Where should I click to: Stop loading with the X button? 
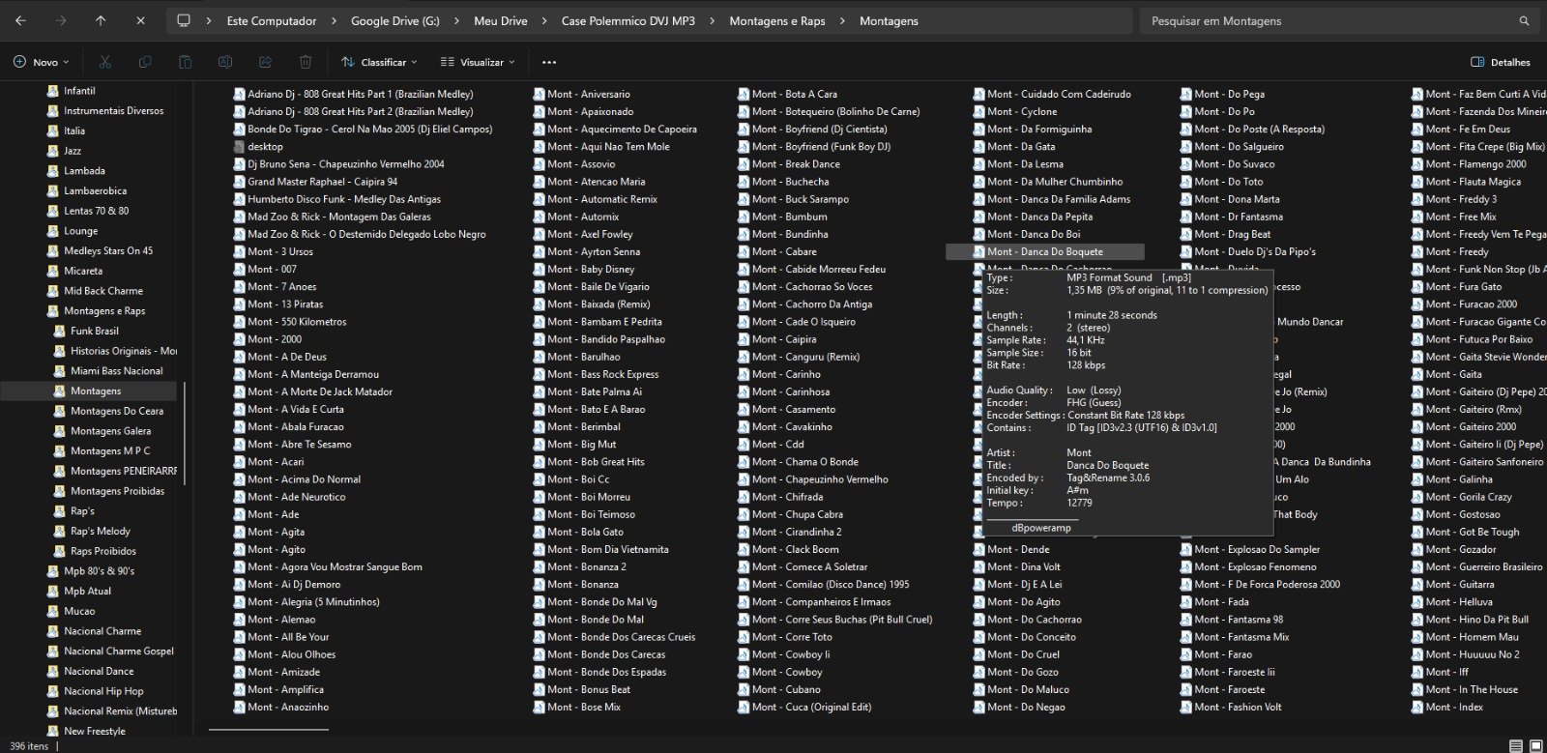tap(140, 20)
